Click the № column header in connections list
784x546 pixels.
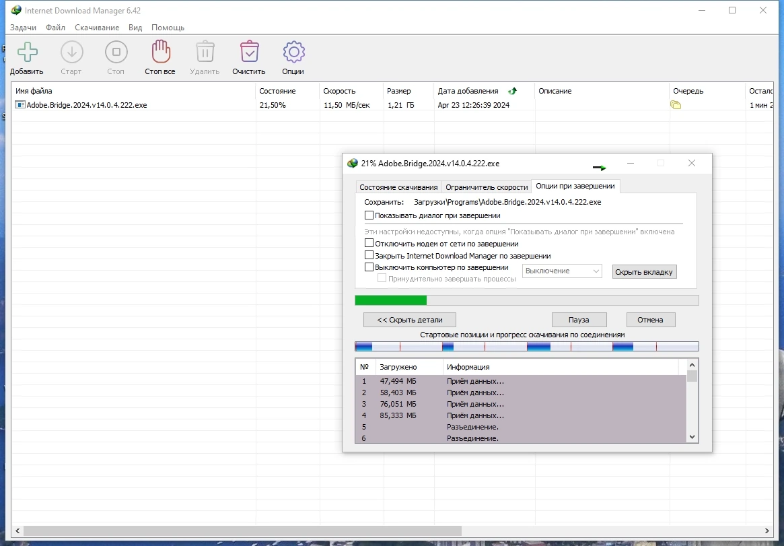(x=365, y=367)
